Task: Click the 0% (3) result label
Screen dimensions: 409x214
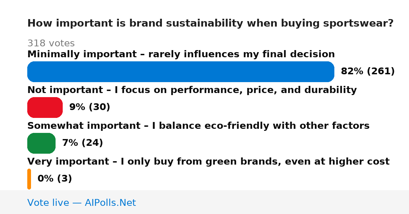Action: pyautogui.click(x=55, y=179)
